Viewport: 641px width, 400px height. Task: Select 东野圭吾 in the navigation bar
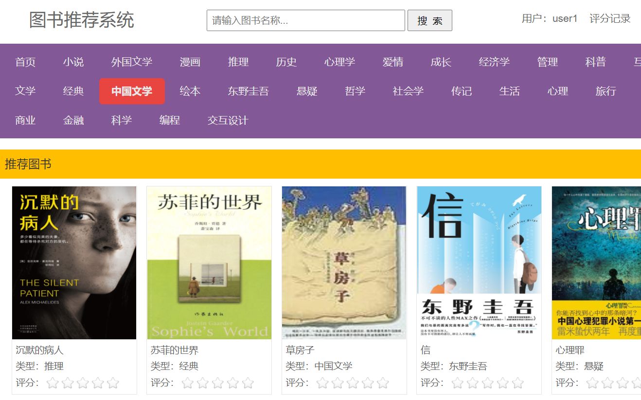pyautogui.click(x=249, y=91)
